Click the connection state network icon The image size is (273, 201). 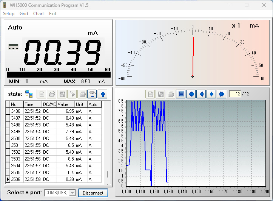coord(29,94)
